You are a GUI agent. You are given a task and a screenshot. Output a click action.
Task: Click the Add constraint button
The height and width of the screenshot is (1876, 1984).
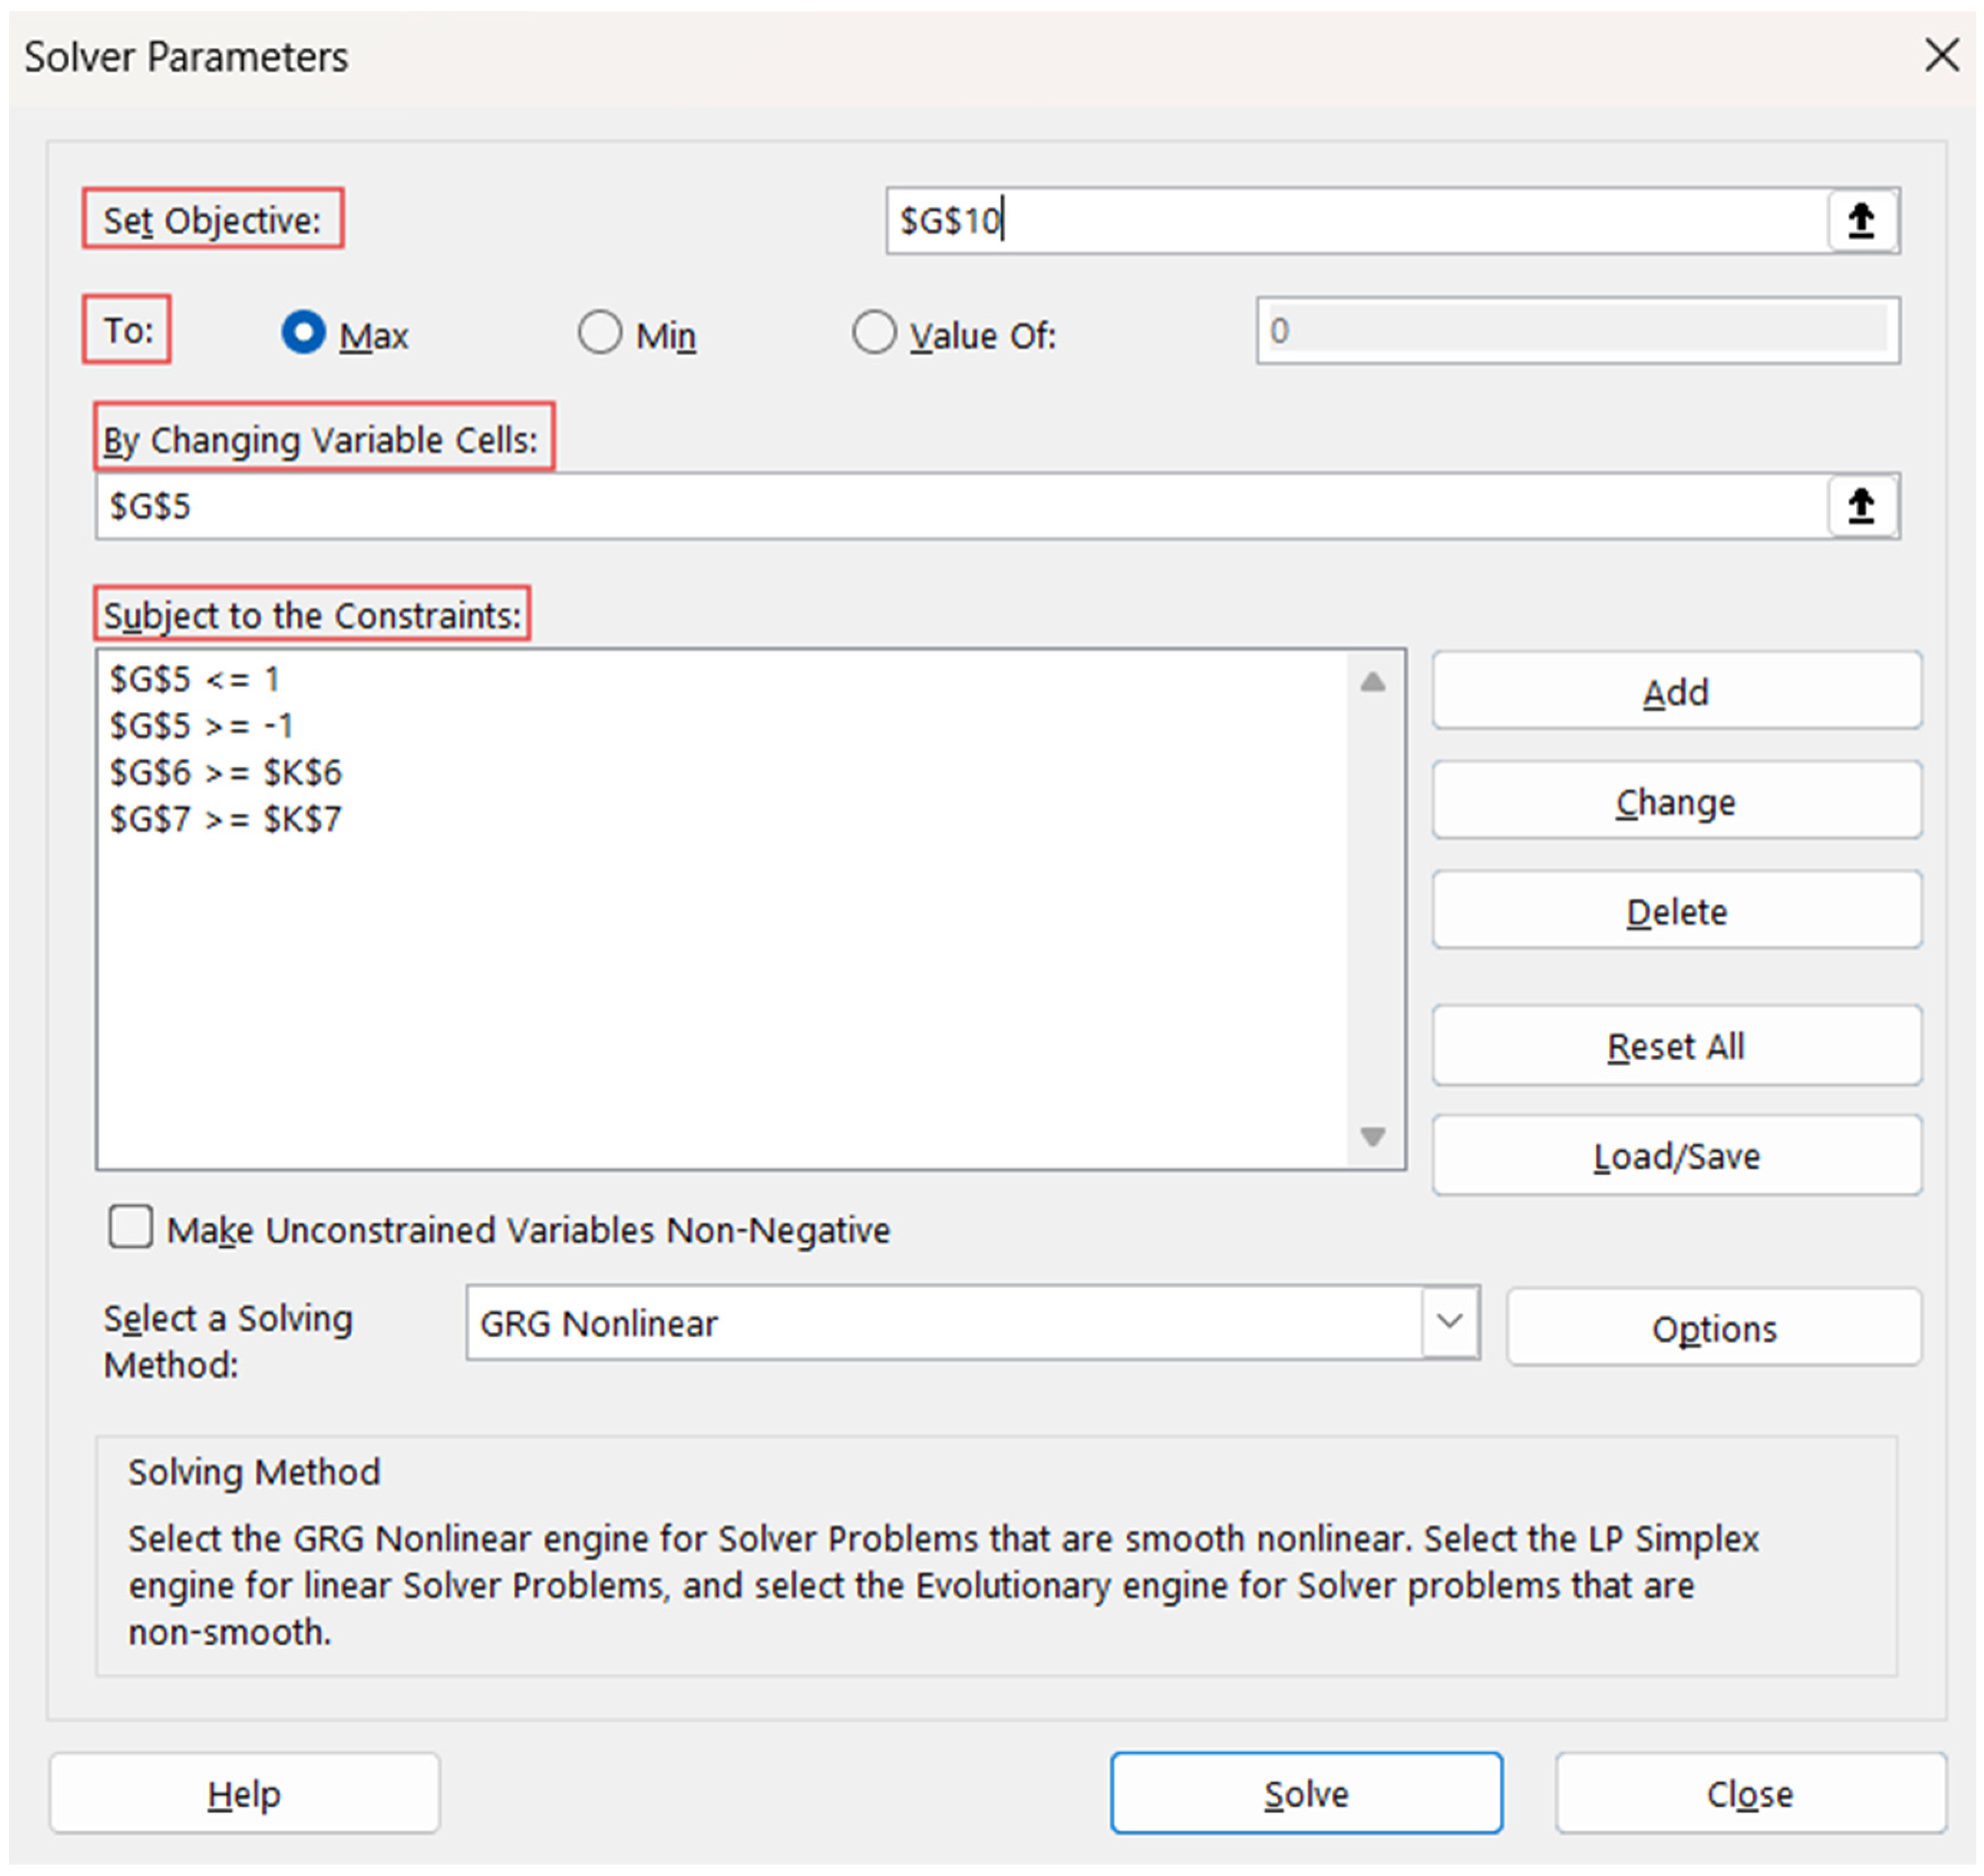[x=1676, y=692]
